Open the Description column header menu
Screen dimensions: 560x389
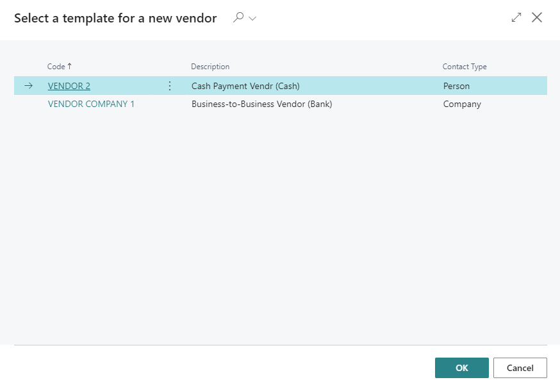pyautogui.click(x=210, y=67)
